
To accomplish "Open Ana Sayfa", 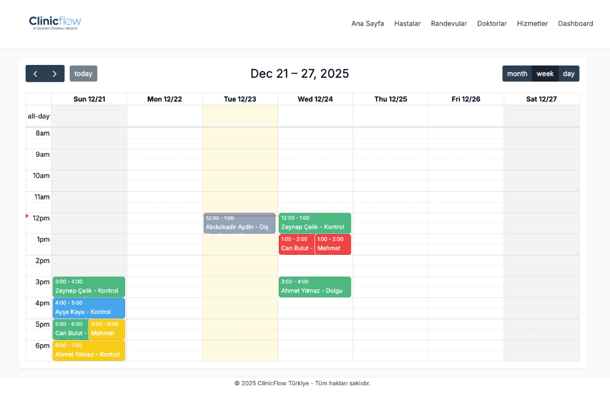I will click(x=368, y=23).
